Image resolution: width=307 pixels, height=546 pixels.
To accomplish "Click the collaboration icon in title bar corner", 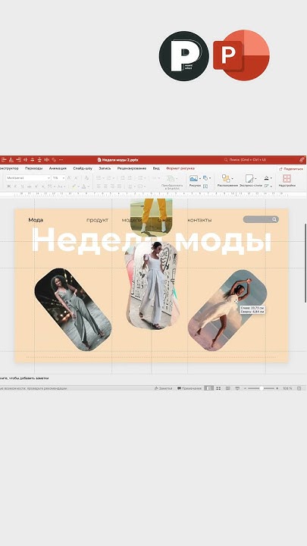I will click(x=302, y=159).
